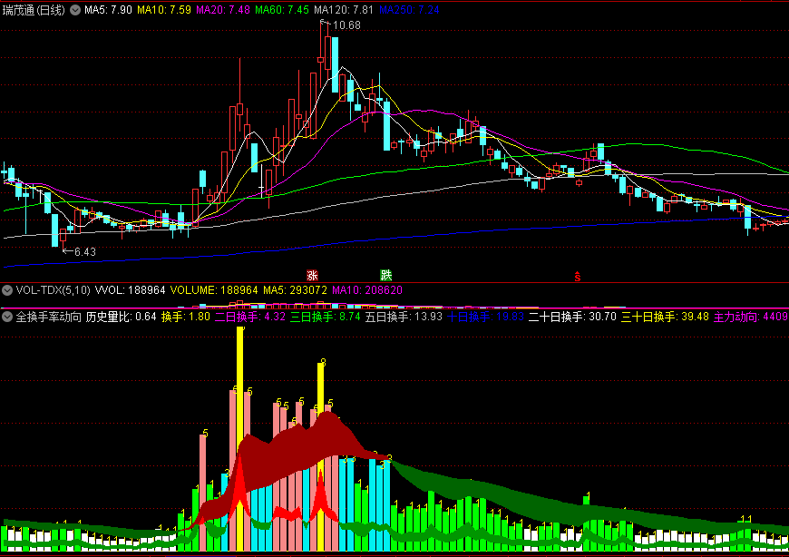Click the MA5: 7.90 label
The image size is (789, 557).
click(108, 10)
